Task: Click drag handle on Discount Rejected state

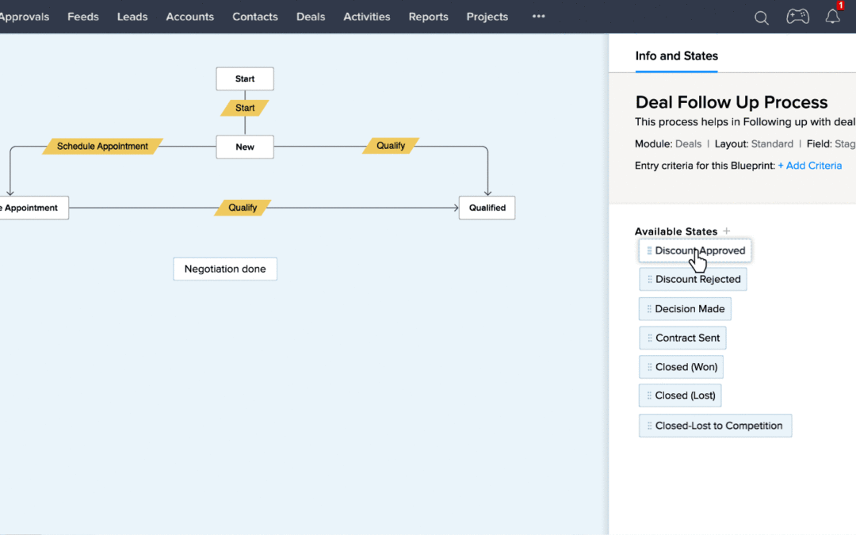Action: tap(650, 280)
